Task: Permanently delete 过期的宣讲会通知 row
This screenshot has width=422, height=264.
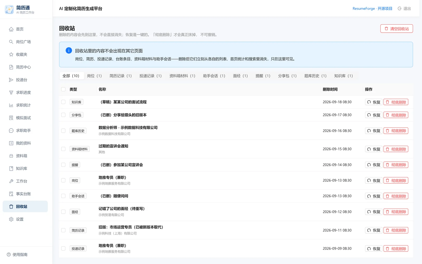Action: point(396,149)
